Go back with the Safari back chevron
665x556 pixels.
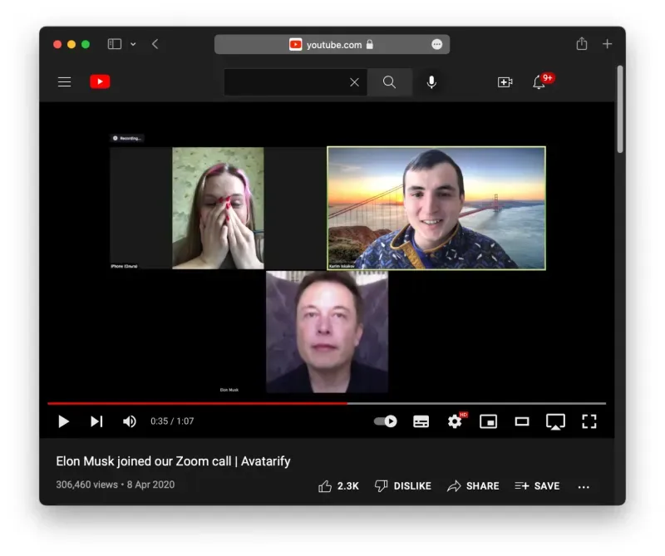[x=155, y=44]
